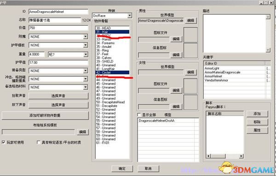Image resolution: width=276 pixels, height=176 pixels.
Task: Click the description box scroll-down arrow
Action: click(268, 50)
